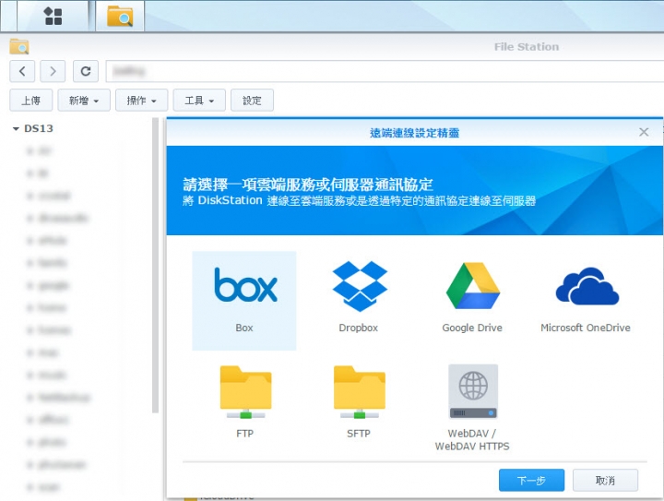Open the 新增 dropdown menu

(84, 101)
